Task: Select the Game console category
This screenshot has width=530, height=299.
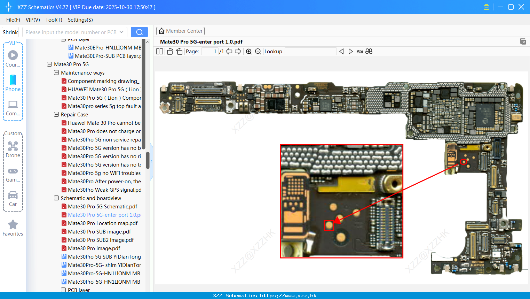Action: tap(13, 175)
